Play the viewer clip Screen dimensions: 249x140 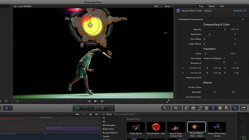[x=96, y=101]
